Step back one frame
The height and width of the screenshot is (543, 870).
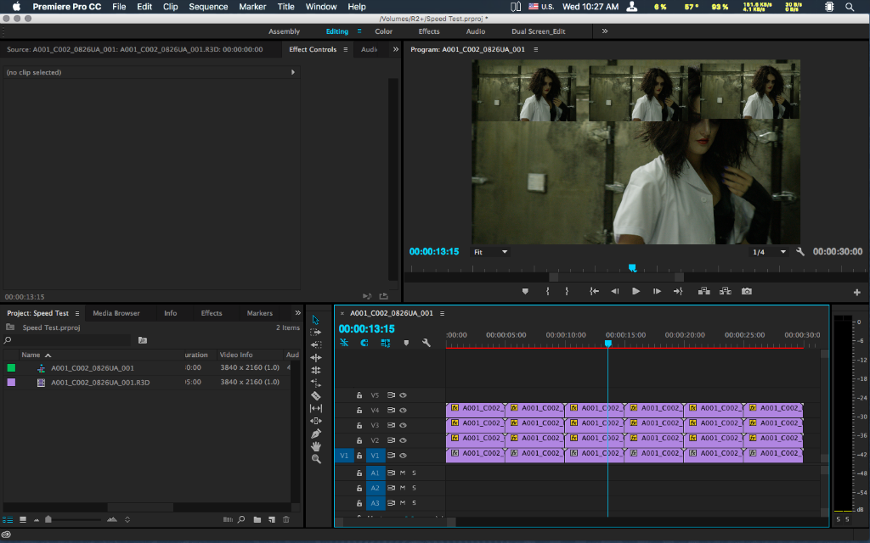(615, 292)
